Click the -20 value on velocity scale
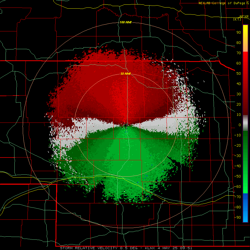The image size is (250, 250). 237,145
